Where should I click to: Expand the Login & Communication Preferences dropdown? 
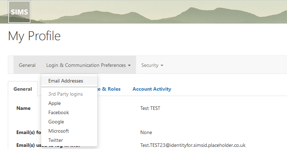tap(88, 65)
